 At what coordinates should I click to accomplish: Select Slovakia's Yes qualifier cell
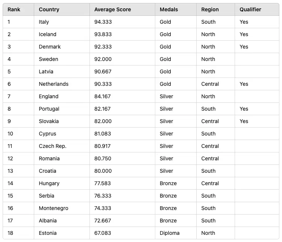pyautogui.click(x=244, y=121)
